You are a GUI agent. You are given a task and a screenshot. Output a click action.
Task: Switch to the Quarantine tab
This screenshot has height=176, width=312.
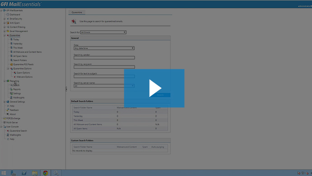77,12
